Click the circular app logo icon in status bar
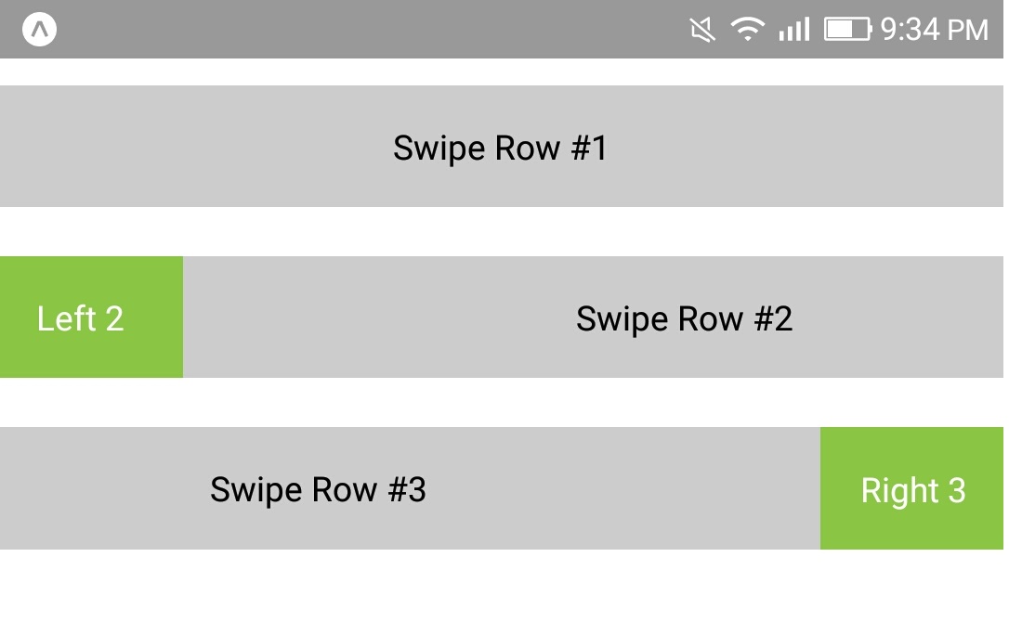Image resolution: width=1009 pixels, height=622 pixels. (x=39, y=29)
